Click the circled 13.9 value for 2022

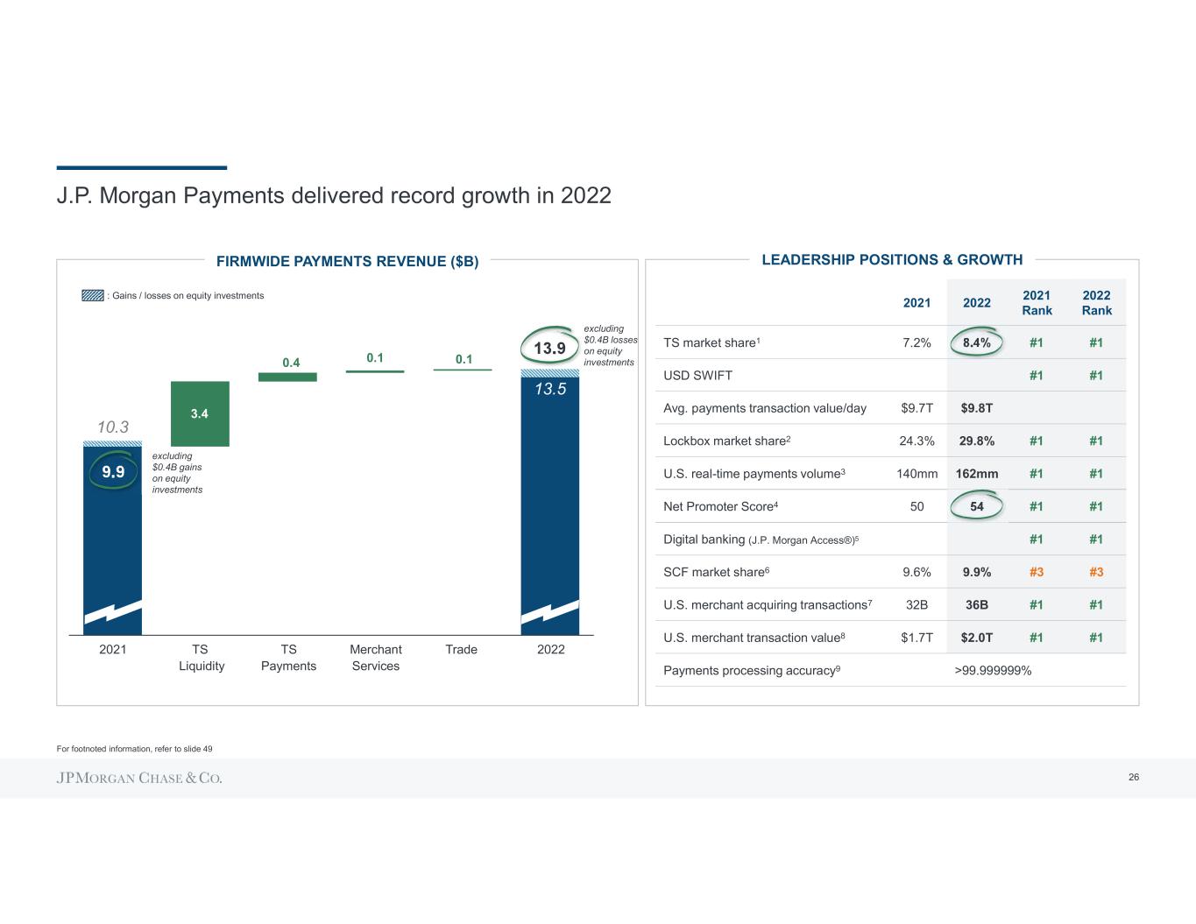(549, 349)
